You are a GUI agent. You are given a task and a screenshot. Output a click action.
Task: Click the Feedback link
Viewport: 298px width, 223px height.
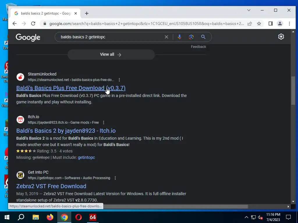click(198, 47)
